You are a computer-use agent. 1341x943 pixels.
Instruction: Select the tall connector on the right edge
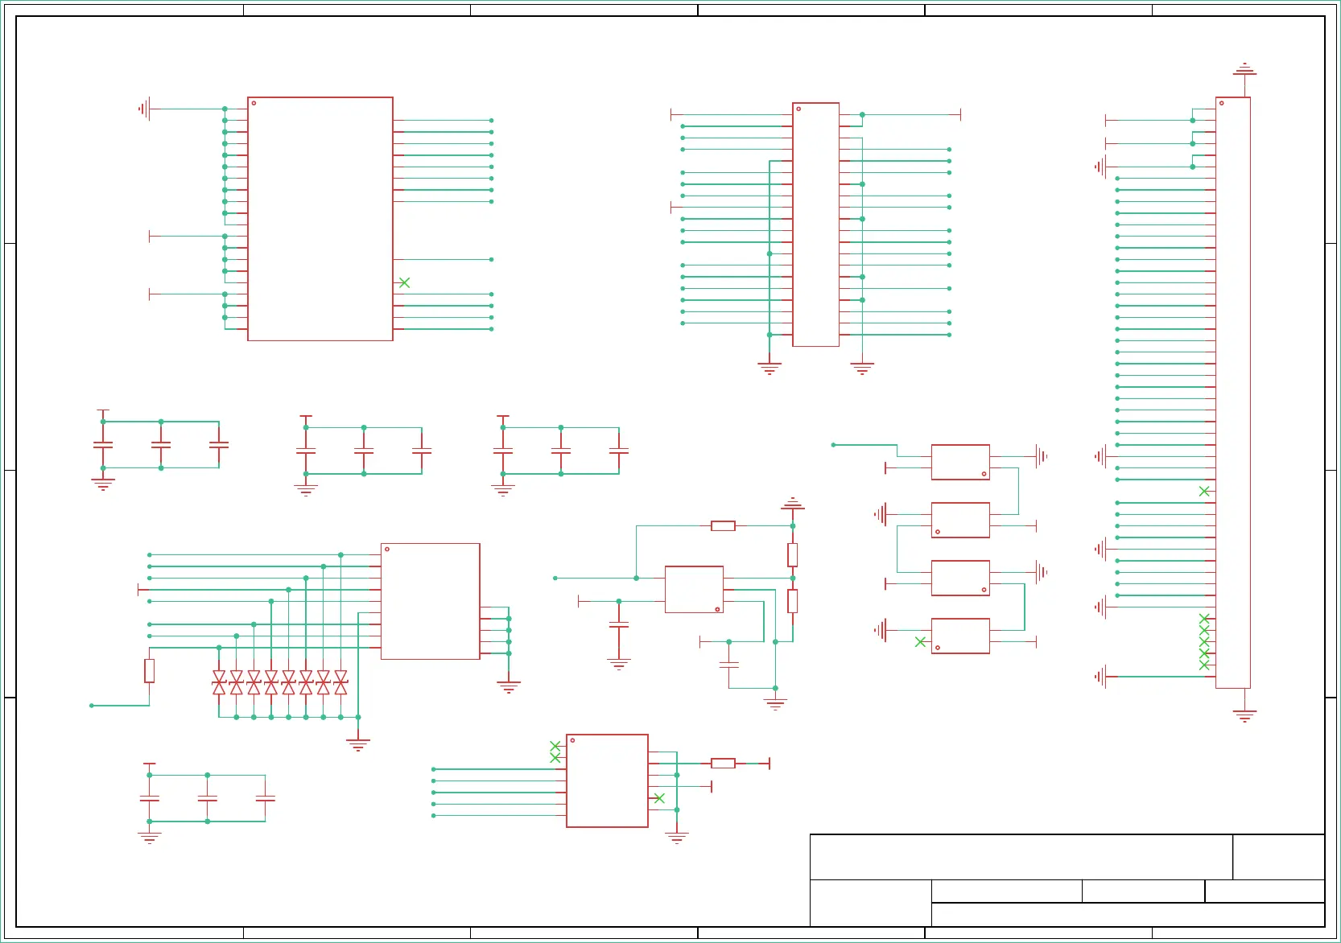coord(1232,393)
